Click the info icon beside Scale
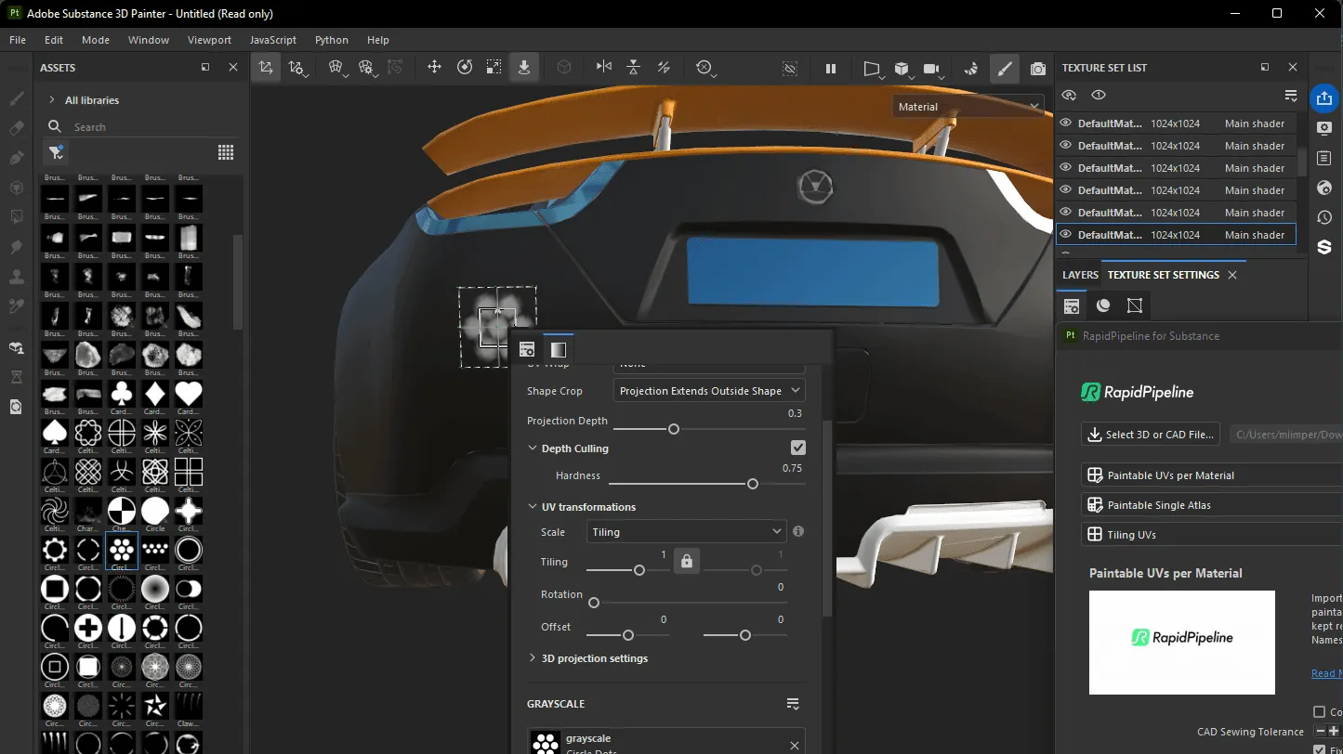This screenshot has width=1343, height=754. 798,532
